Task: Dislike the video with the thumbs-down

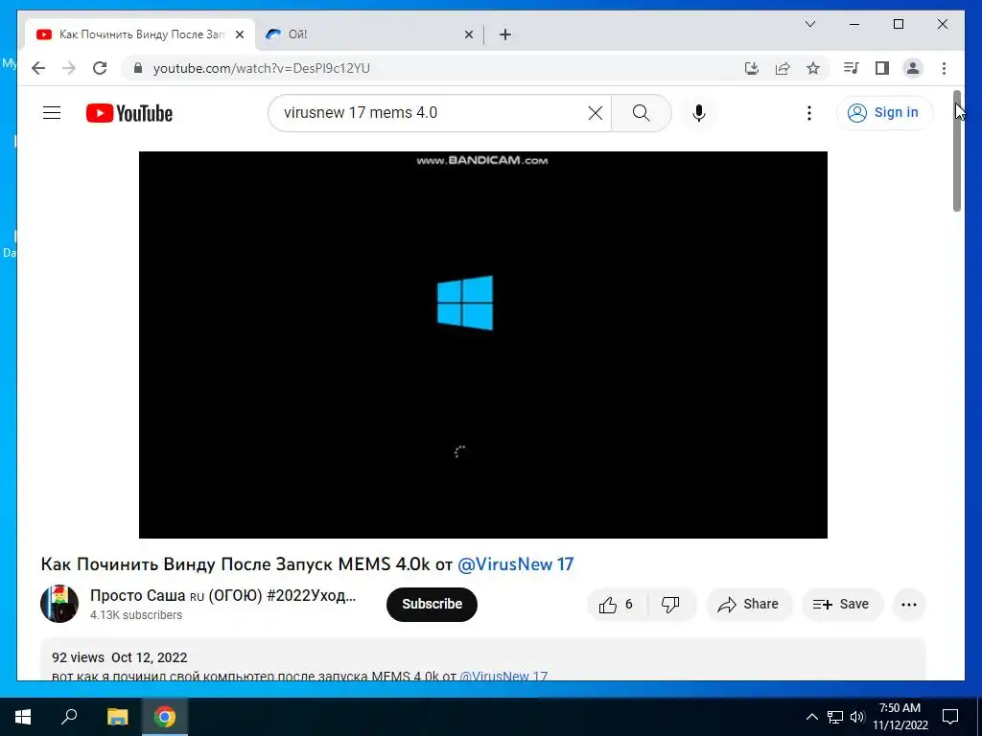Action: (x=670, y=604)
